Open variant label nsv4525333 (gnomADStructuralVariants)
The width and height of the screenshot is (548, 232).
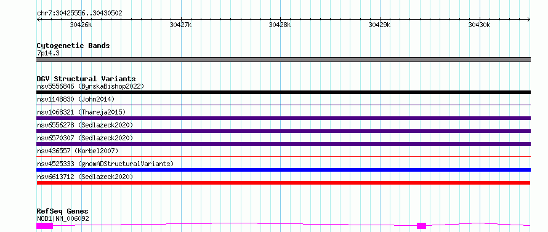click(105, 164)
